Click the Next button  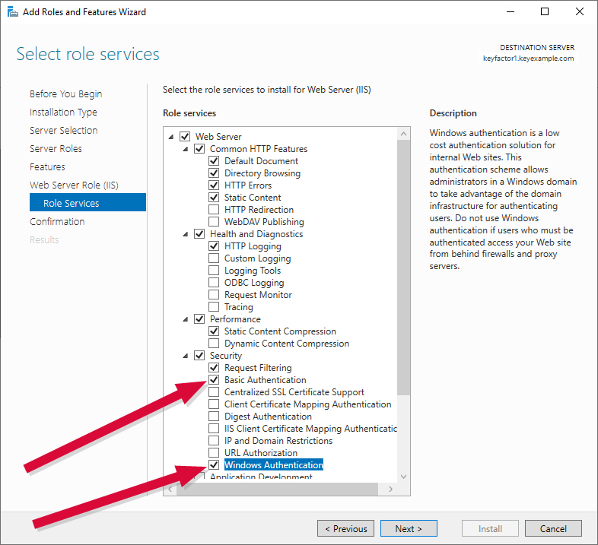point(409,528)
